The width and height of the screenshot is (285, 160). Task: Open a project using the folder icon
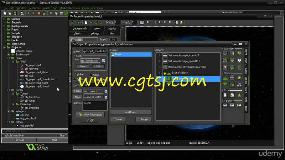pyautogui.click(x=10, y=13)
